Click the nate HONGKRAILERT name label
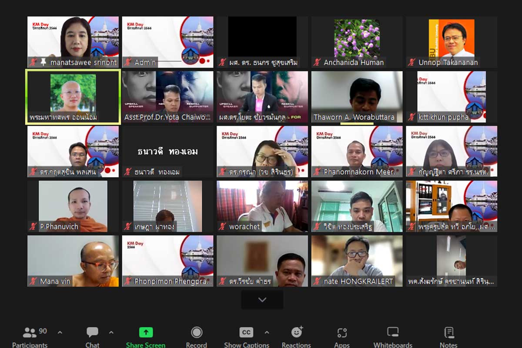Viewport: 522px width, 348px height. (x=358, y=281)
